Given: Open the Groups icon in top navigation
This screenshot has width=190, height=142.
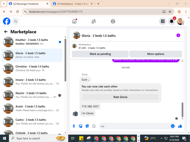Looking at the screenshot, I should tap(113, 21).
